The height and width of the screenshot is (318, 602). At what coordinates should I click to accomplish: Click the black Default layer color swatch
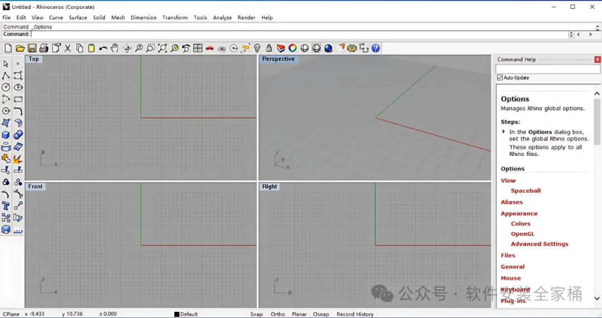[x=177, y=314]
